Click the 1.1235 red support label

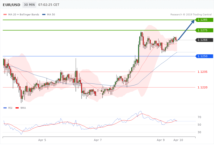202,72
